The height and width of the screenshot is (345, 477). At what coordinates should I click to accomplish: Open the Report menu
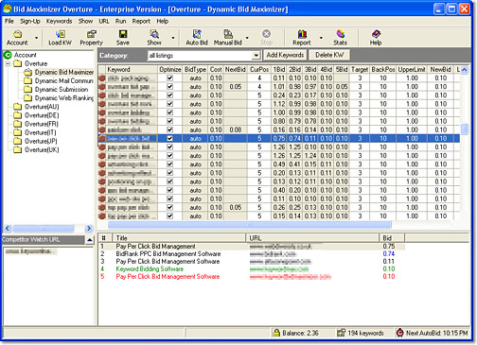click(141, 22)
